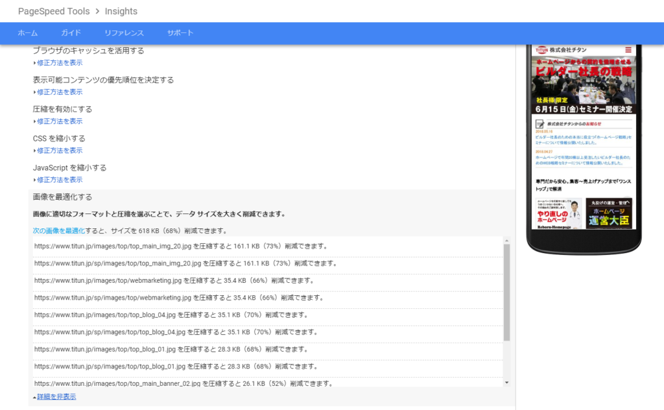Viewport: 664px width, 410px height.
Task: Click the PageSpeed Tools breadcrumb link
Action: tap(54, 11)
